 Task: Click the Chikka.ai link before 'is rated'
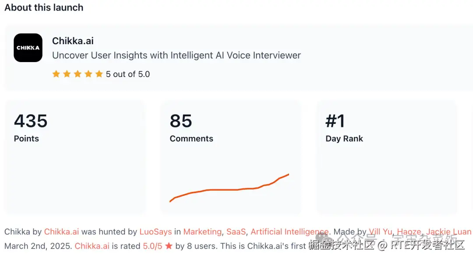point(92,246)
